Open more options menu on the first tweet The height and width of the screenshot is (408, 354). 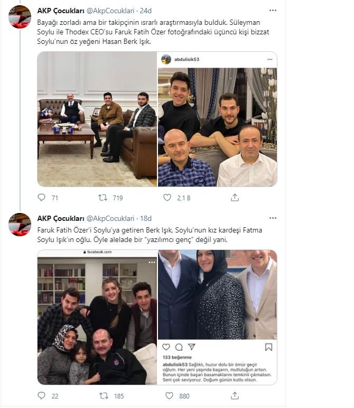[273, 11]
